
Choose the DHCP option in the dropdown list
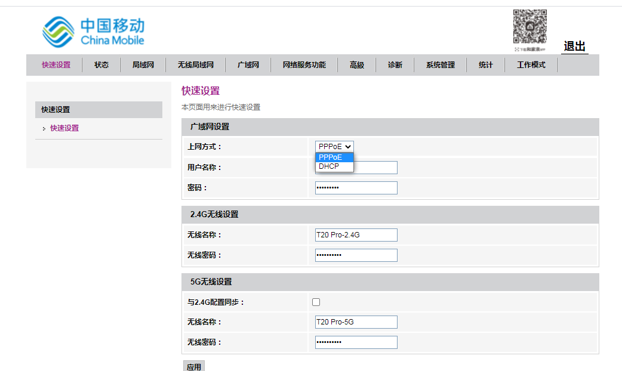coord(334,166)
